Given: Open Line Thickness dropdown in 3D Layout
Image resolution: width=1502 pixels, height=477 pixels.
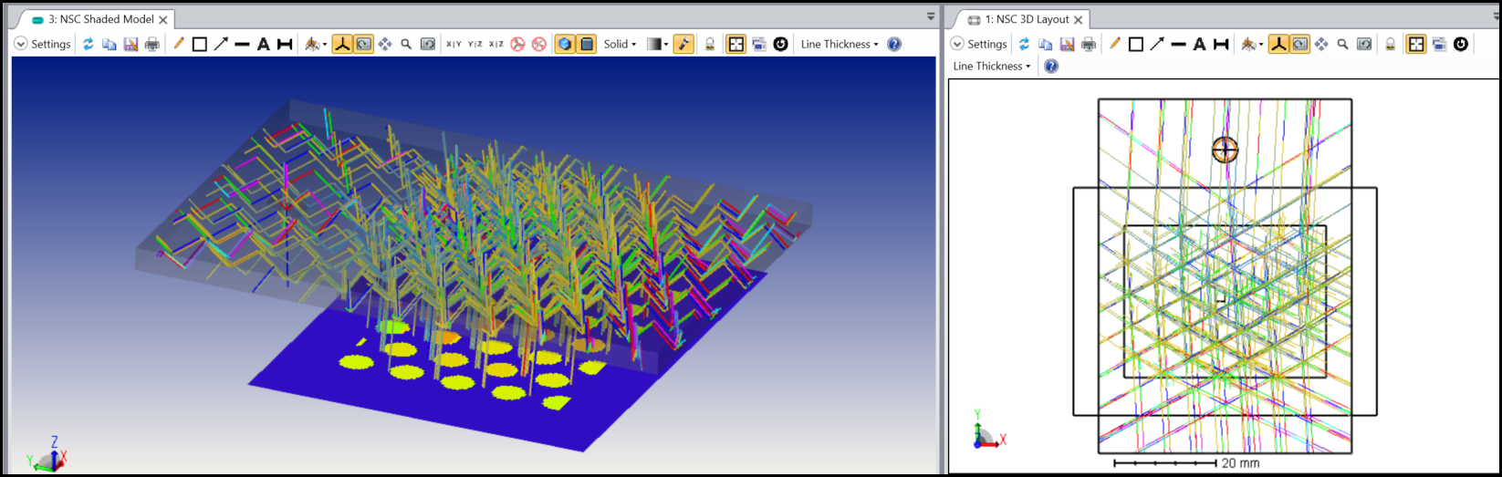Looking at the screenshot, I should [x=991, y=66].
